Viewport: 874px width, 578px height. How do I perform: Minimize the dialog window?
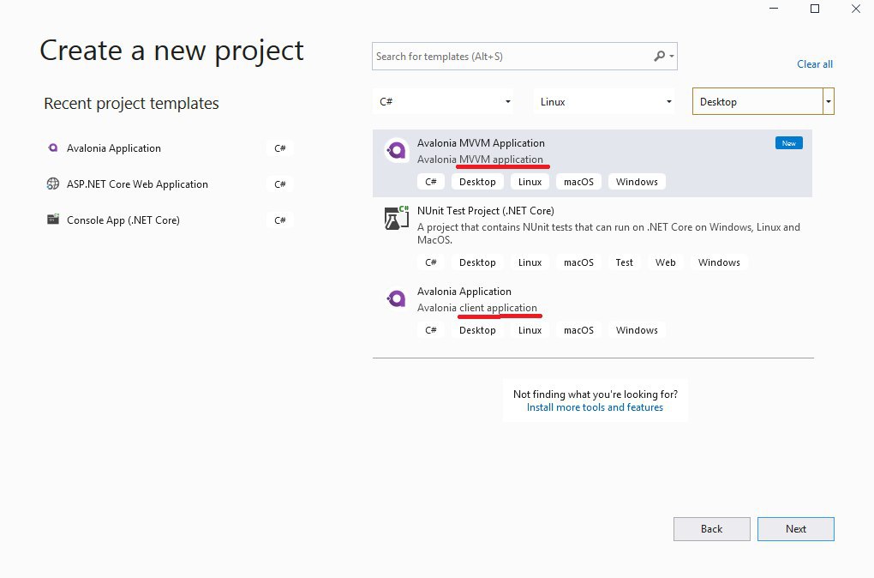774,9
